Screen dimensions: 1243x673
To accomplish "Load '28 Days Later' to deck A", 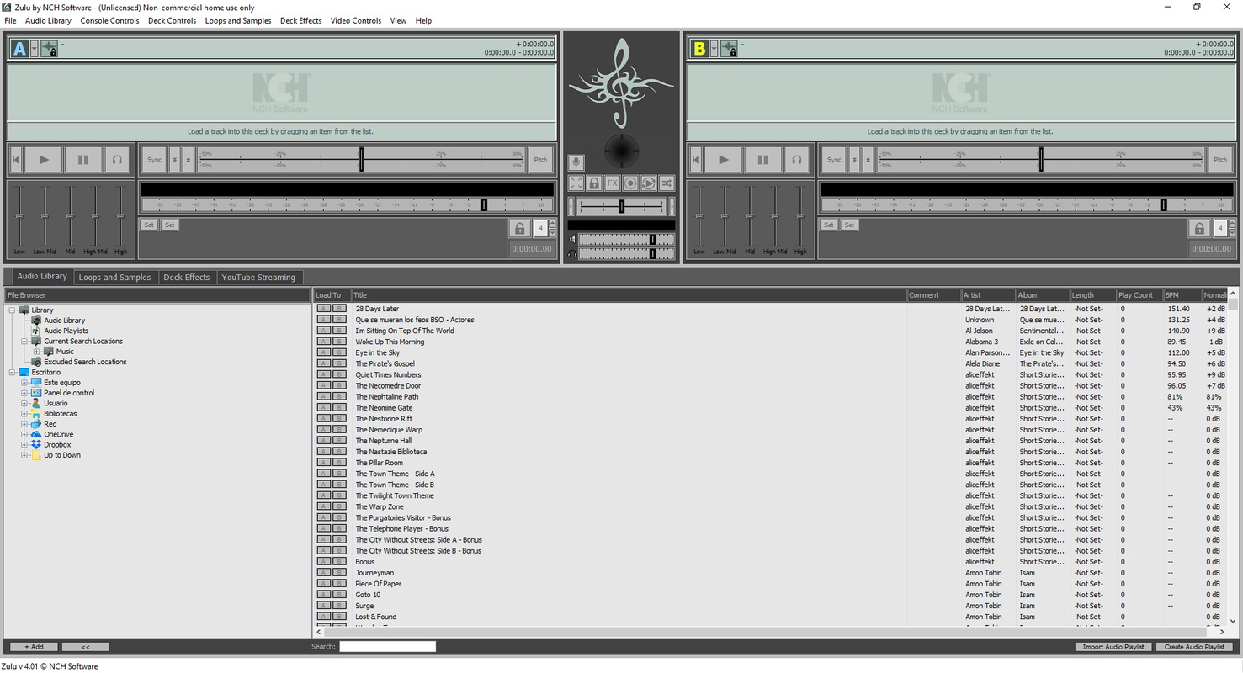I will (x=324, y=309).
